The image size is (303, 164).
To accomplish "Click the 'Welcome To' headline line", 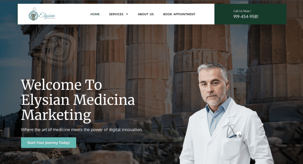I will pos(62,85).
